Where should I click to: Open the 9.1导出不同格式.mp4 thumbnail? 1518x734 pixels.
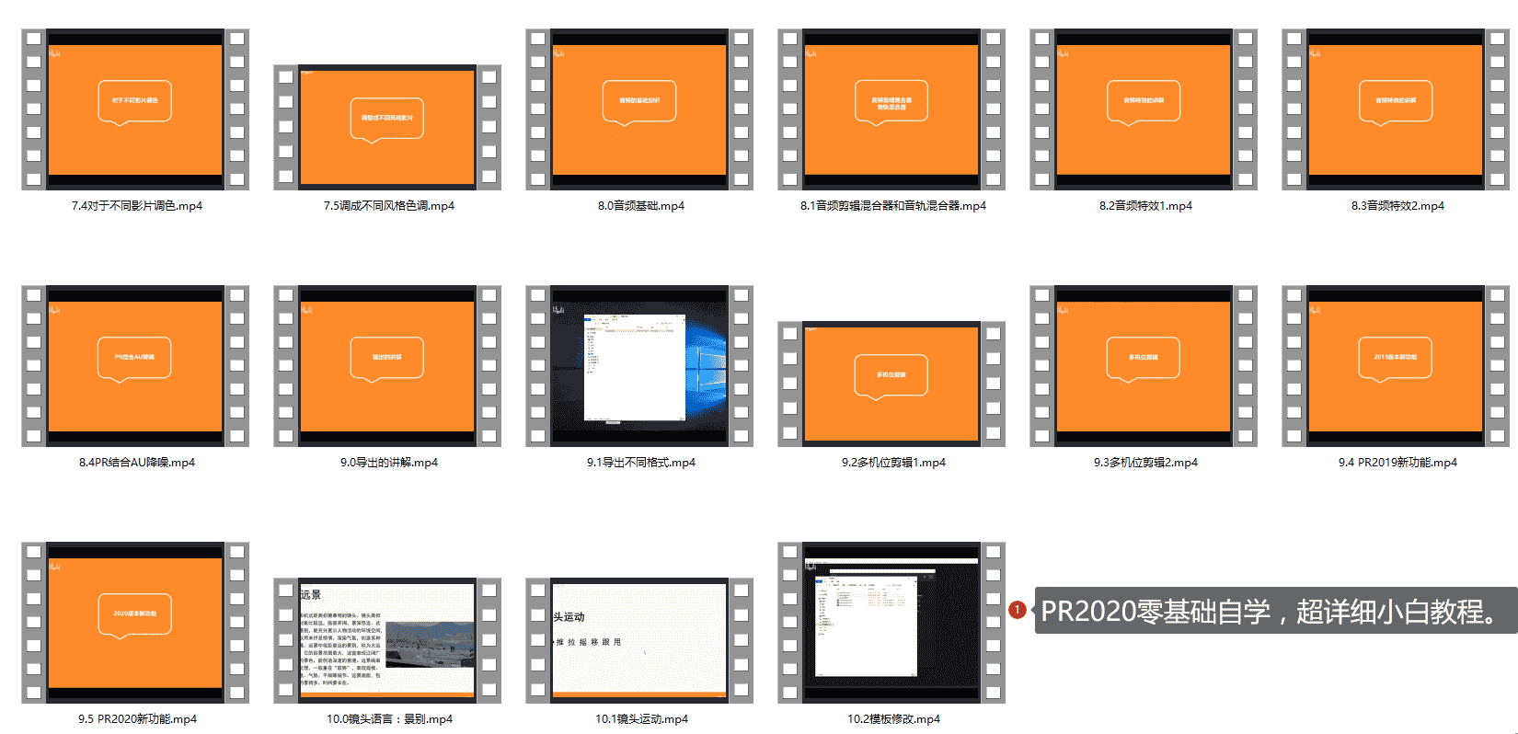pyautogui.click(x=639, y=366)
